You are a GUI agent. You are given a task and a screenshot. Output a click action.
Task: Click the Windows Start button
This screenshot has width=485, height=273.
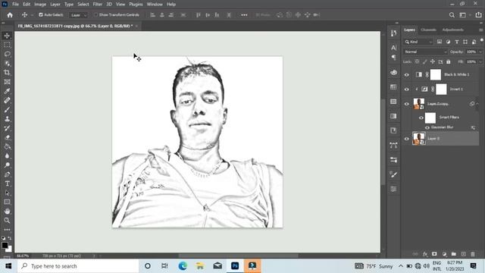tap(8, 266)
